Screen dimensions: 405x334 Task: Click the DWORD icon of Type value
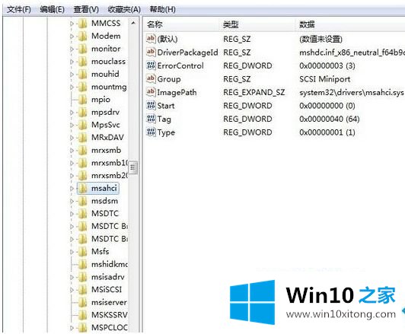151,132
